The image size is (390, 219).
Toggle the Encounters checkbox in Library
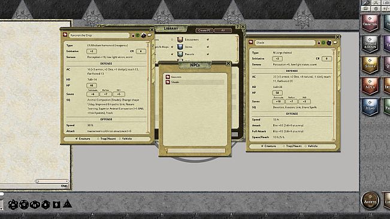click(x=208, y=39)
